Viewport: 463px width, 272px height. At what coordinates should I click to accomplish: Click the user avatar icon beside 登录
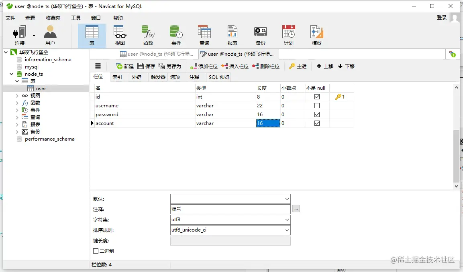coord(455,17)
